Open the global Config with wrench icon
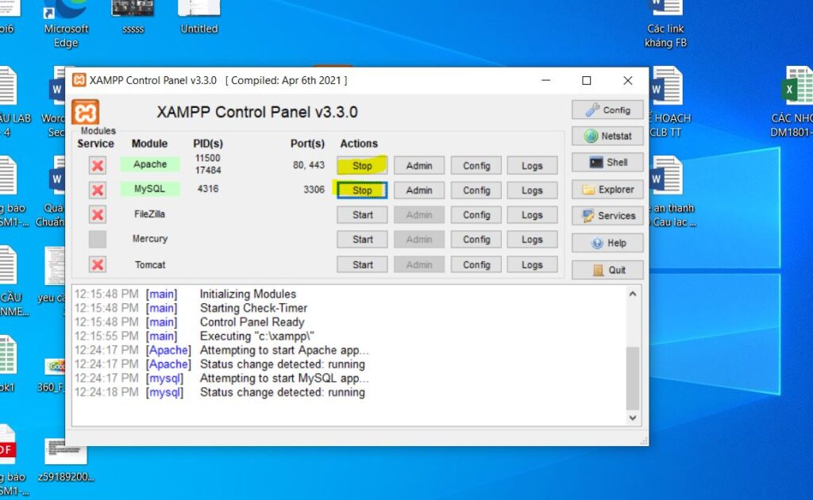The image size is (813, 500). (x=607, y=110)
